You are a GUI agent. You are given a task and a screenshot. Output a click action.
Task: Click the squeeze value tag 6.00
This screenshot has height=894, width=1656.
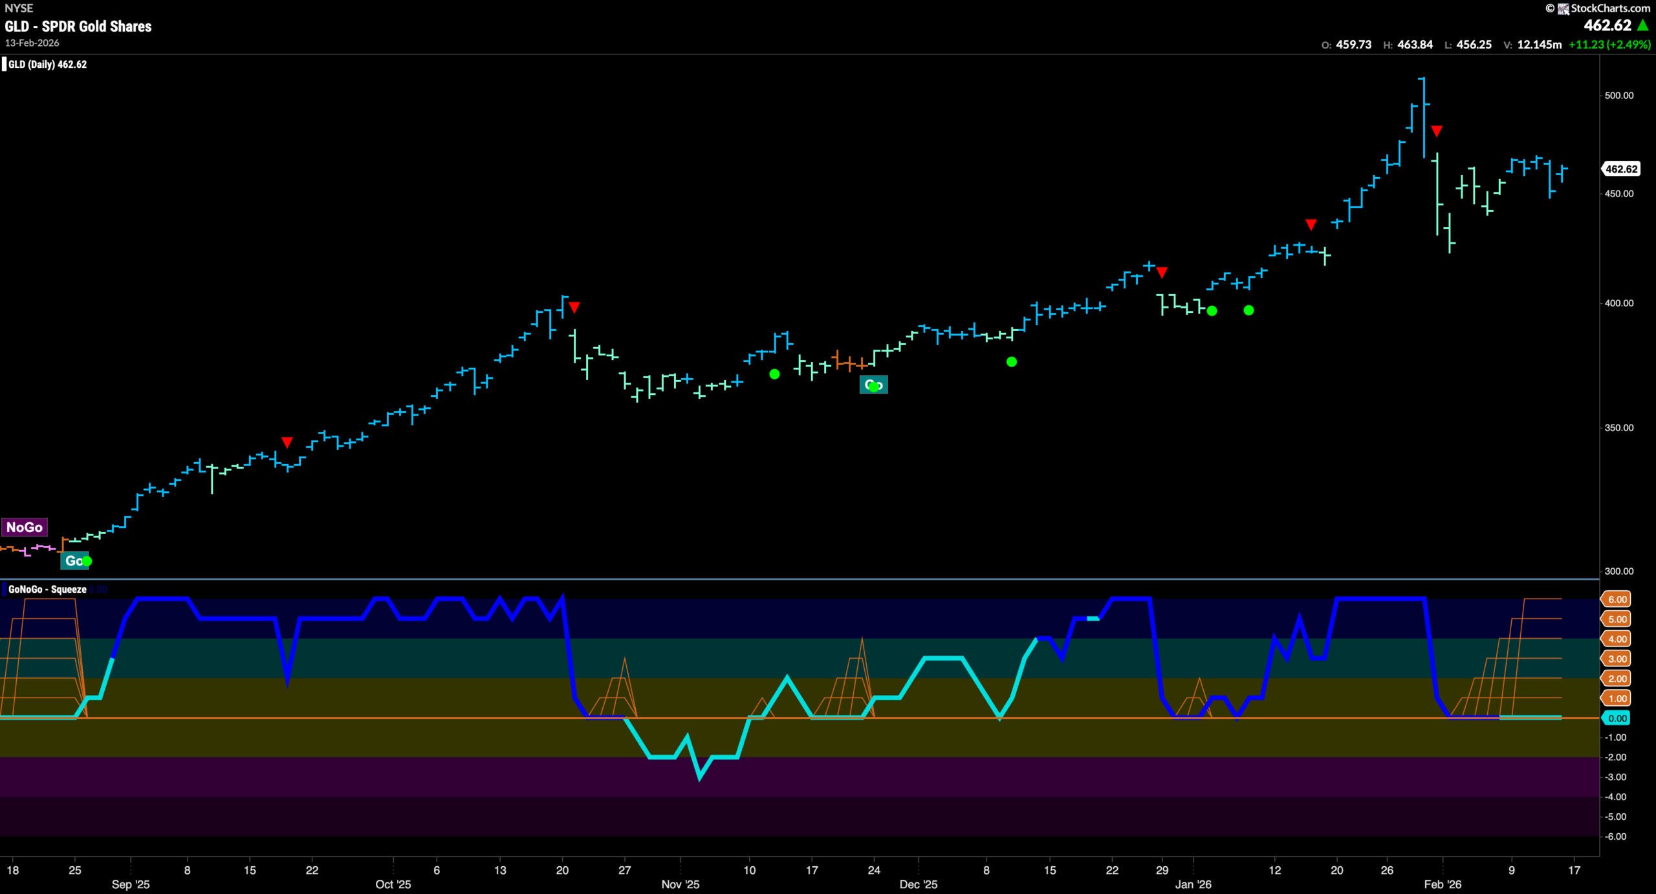[1617, 599]
